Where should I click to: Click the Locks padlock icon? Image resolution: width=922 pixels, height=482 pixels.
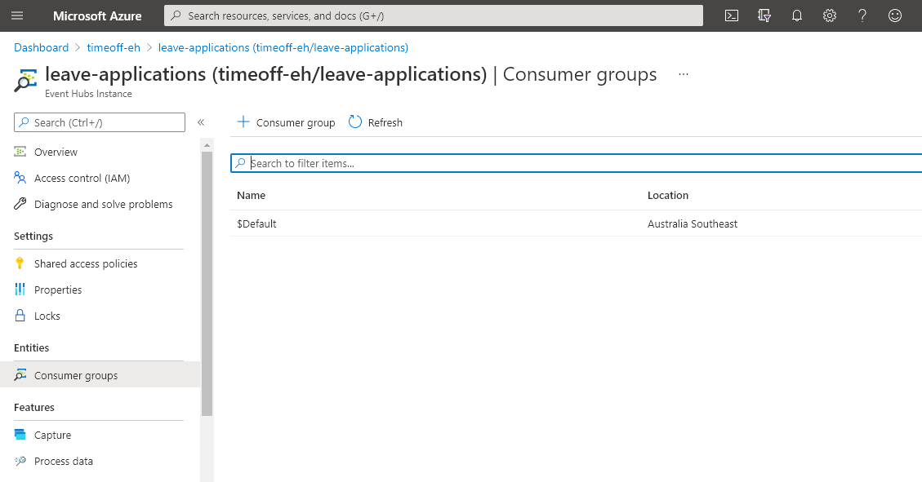click(x=20, y=316)
